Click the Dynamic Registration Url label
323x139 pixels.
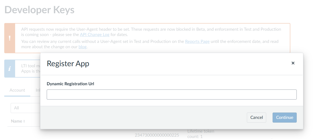point(70,84)
